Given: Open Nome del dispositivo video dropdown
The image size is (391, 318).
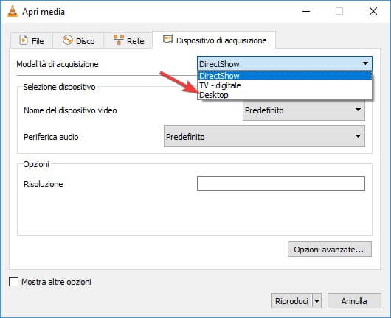Looking at the screenshot, I should [304, 110].
